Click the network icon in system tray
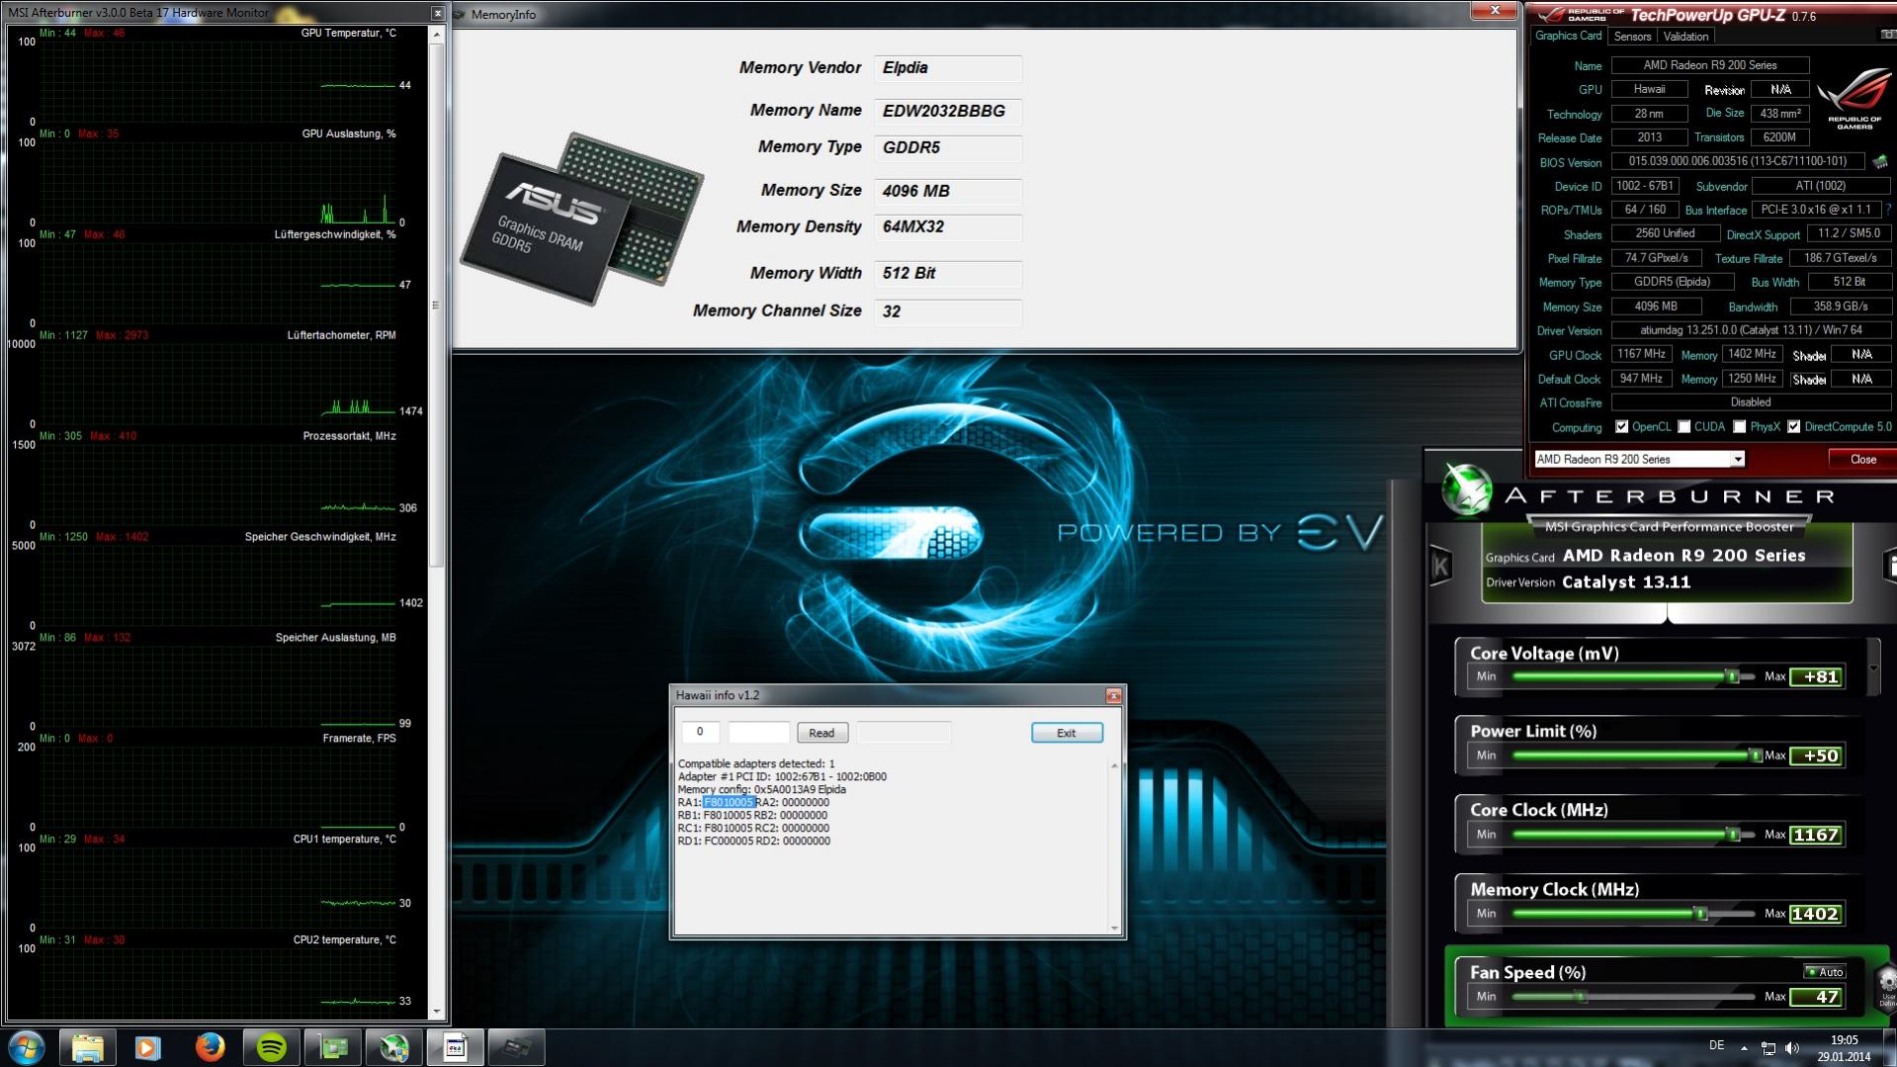 click(x=1768, y=1048)
